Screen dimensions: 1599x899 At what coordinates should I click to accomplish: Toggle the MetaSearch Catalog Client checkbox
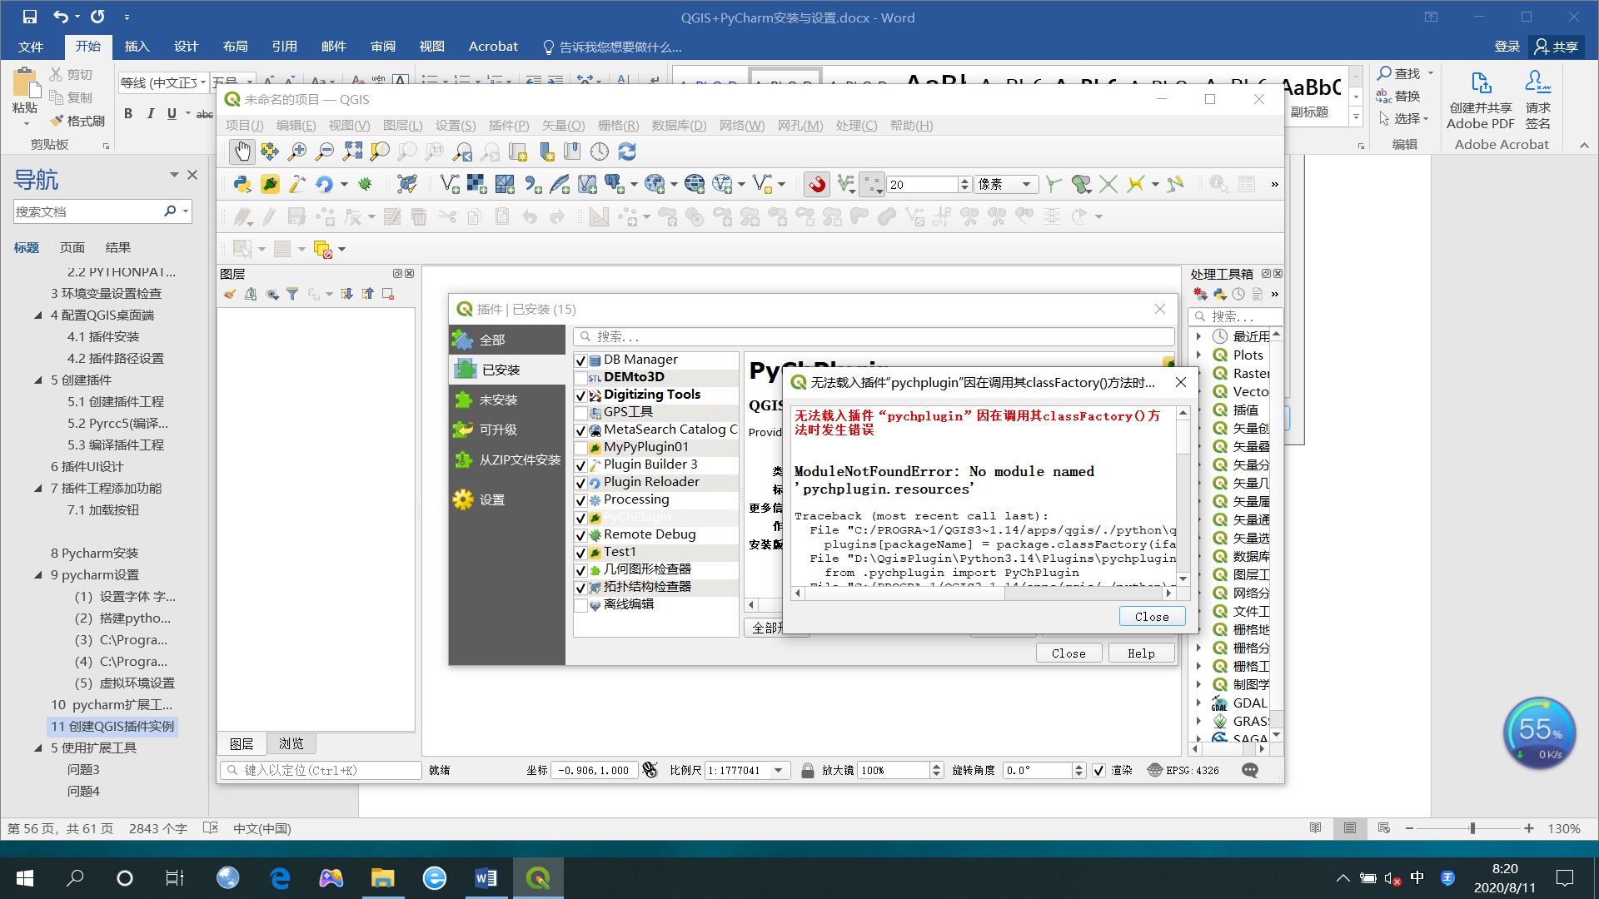point(581,430)
